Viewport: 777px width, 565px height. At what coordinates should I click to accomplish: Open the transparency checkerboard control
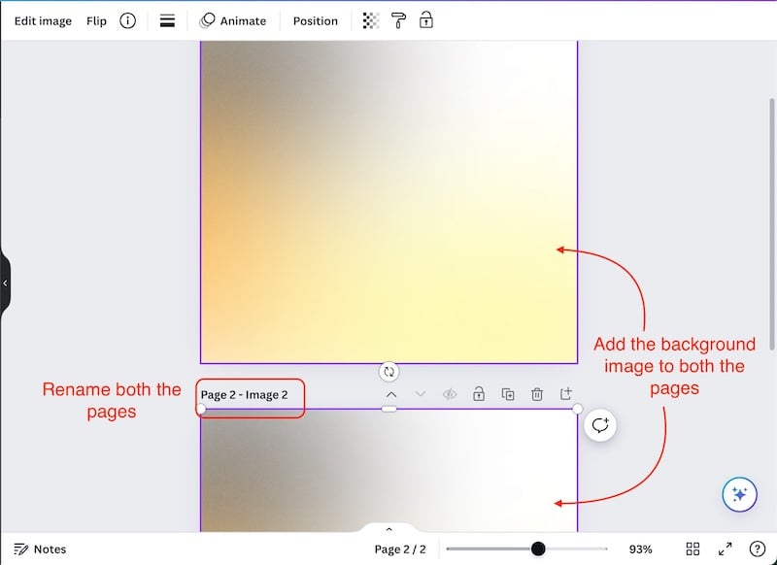click(x=370, y=19)
